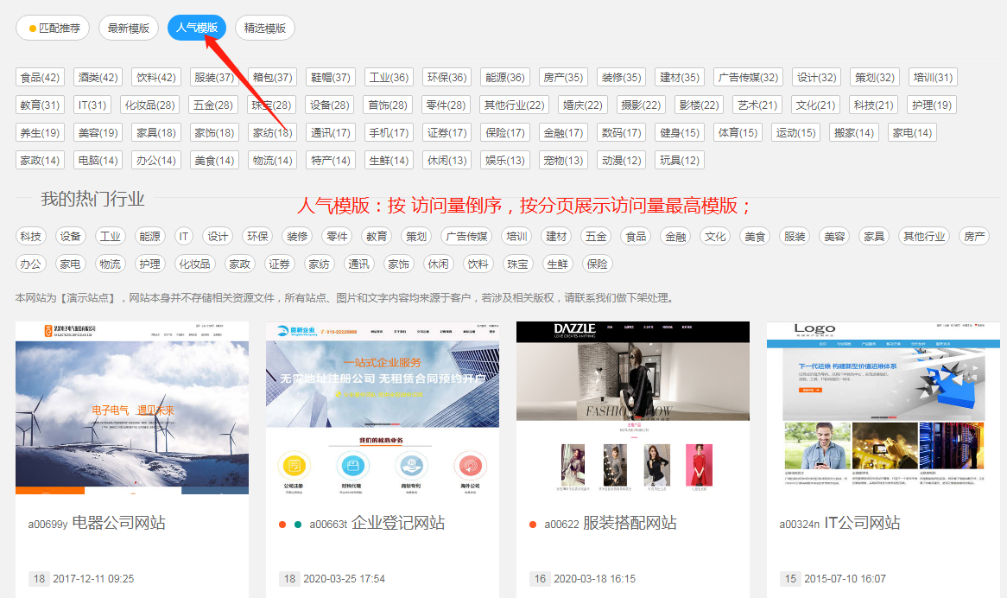Filter by 食品(42) category tag

click(41, 78)
